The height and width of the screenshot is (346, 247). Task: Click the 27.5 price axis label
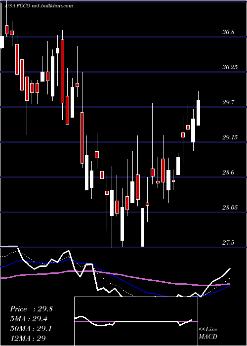tap(228, 243)
